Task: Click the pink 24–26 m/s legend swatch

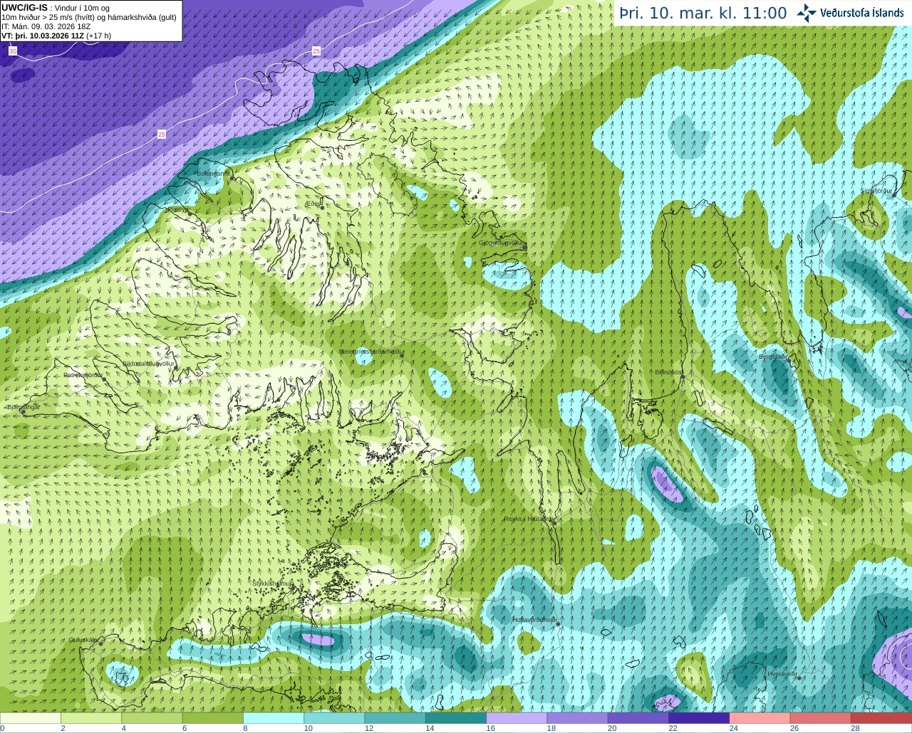Action: [760, 718]
